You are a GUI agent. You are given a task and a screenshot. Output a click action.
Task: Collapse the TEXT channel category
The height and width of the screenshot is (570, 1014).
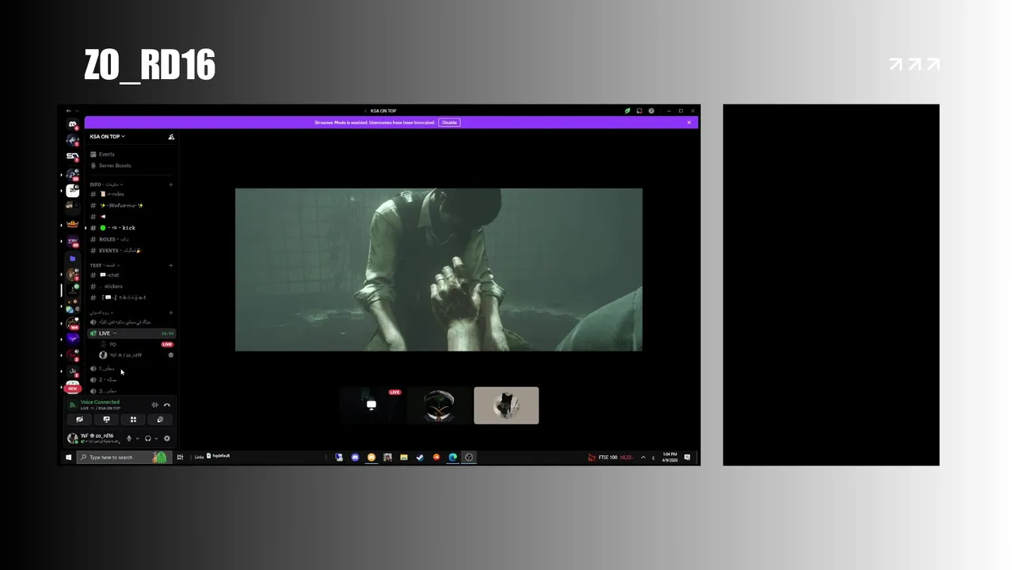103,265
